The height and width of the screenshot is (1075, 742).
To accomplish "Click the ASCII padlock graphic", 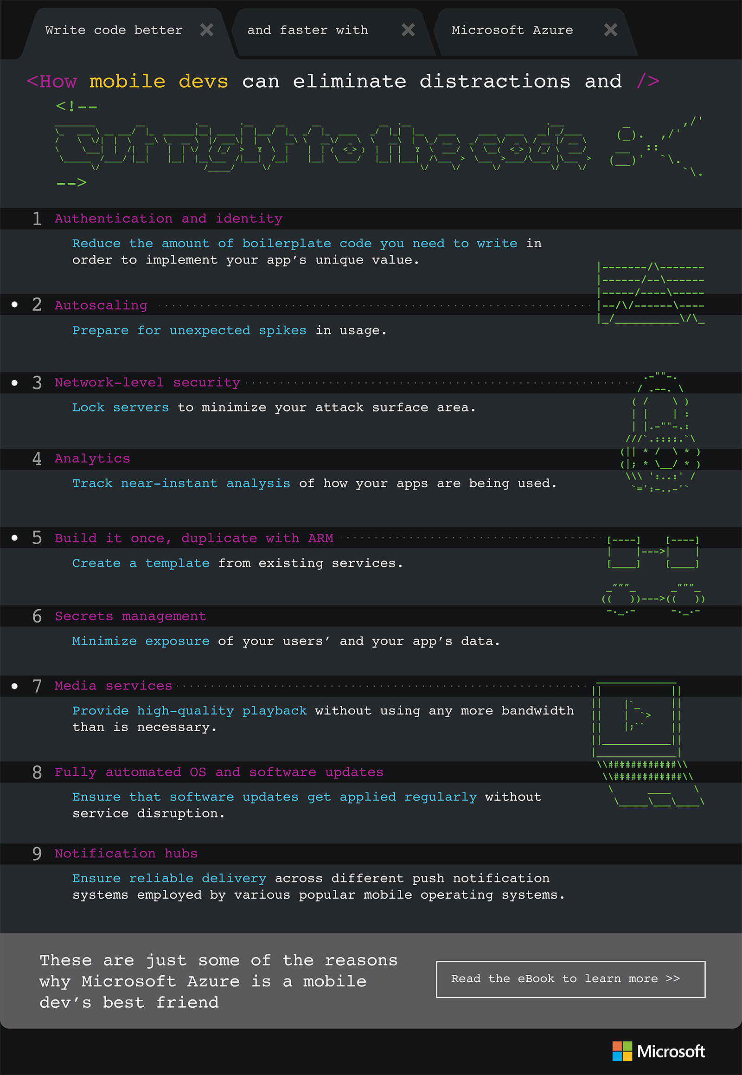I will click(x=660, y=432).
